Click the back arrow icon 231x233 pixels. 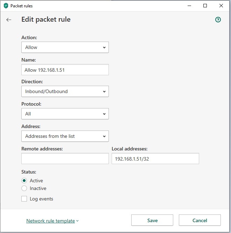tap(9, 20)
